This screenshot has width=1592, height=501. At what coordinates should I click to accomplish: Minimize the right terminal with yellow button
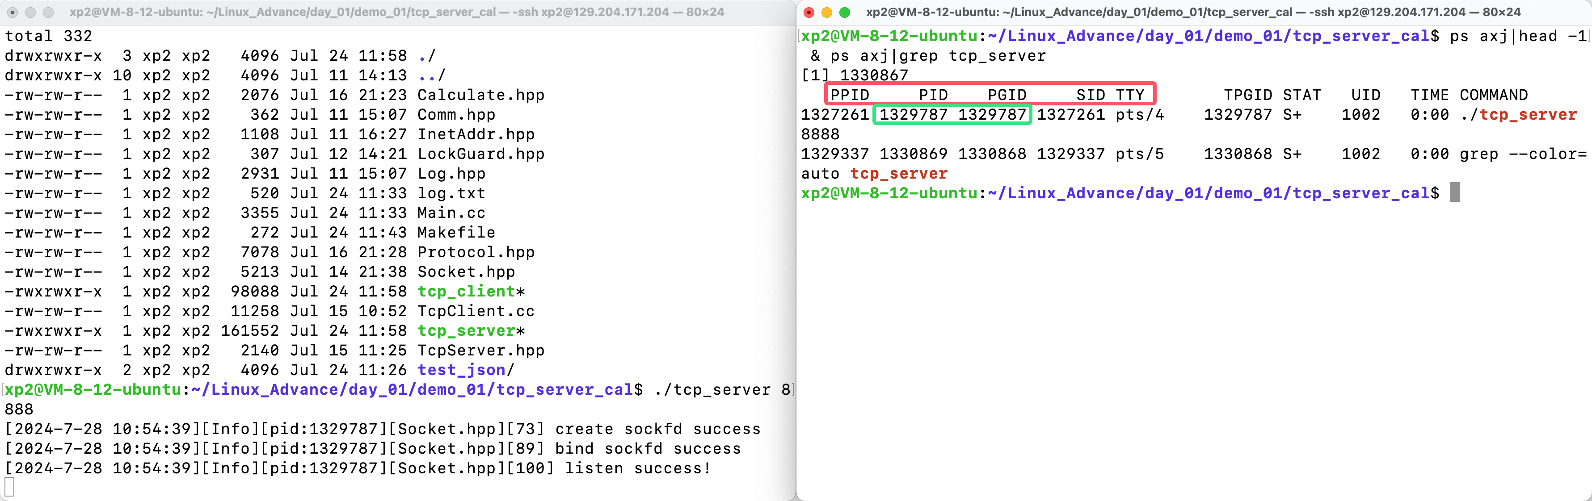826,13
